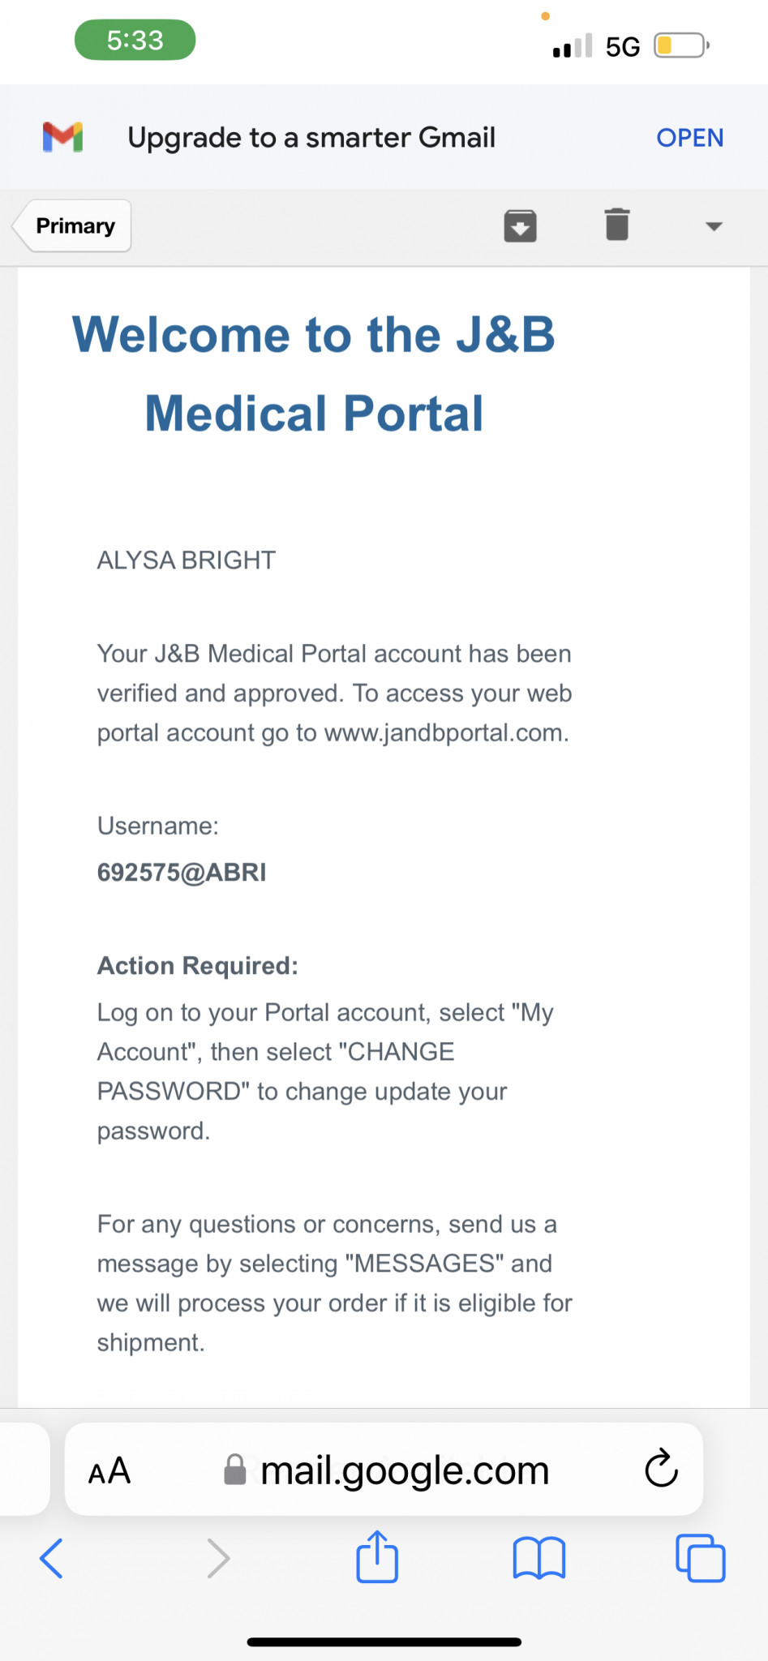Tap the username 692575@ABRI text
Screen dimensions: 768x1661
coord(182,873)
